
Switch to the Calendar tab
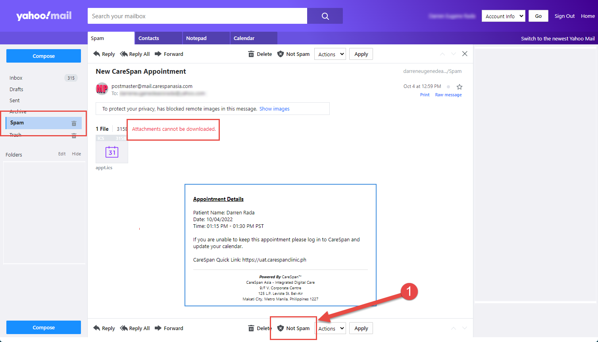254,38
